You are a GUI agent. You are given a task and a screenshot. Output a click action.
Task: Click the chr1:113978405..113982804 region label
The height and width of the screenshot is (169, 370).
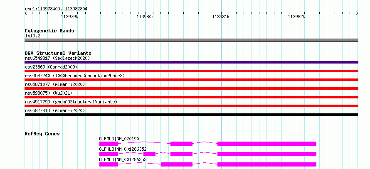[56, 9]
